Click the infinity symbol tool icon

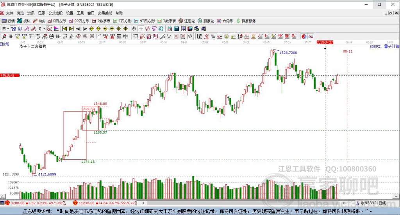(311, 36)
